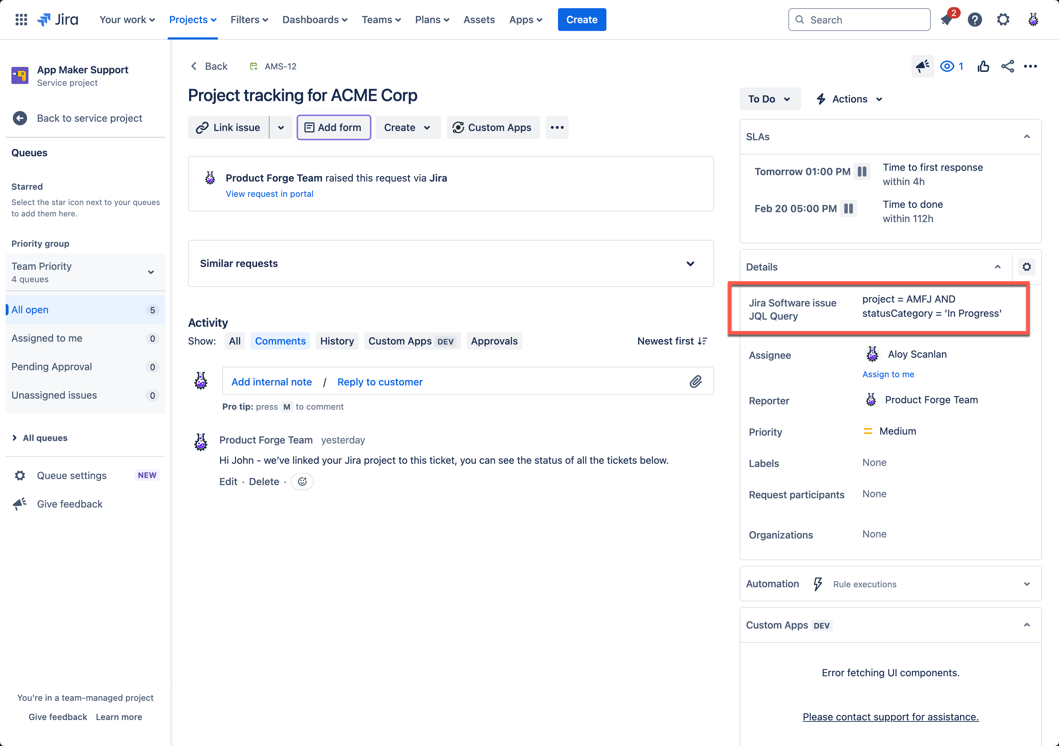Collapse the SLAs panel
The image size is (1059, 746).
(1027, 136)
